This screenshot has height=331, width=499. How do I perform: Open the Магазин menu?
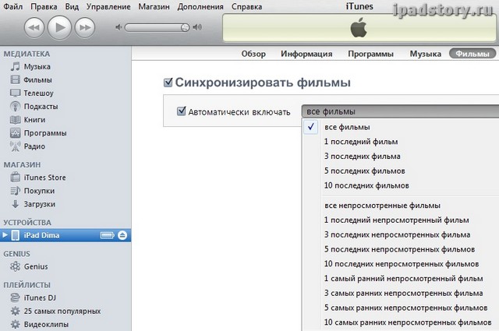(x=154, y=7)
